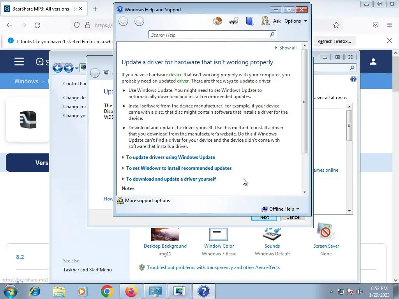Open Browse Help book icon

(x=250, y=21)
